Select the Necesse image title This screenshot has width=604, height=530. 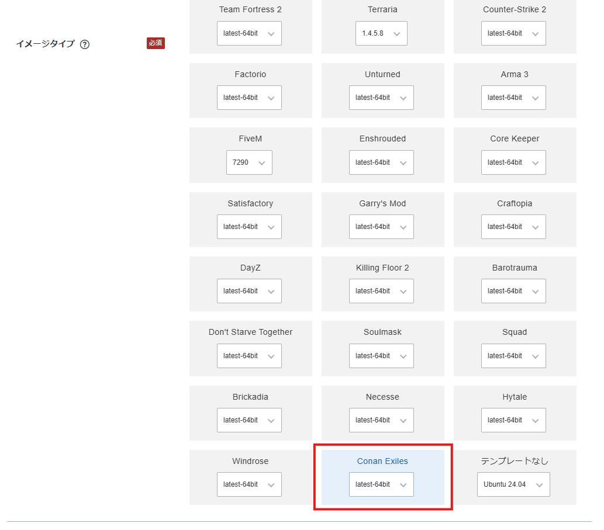(382, 397)
